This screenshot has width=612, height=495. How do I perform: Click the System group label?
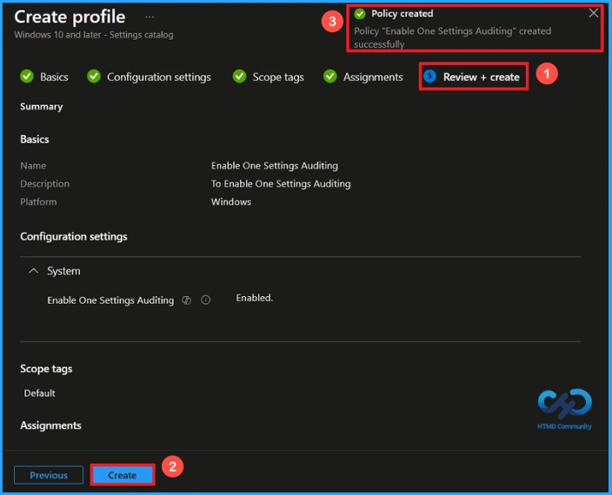(63, 271)
